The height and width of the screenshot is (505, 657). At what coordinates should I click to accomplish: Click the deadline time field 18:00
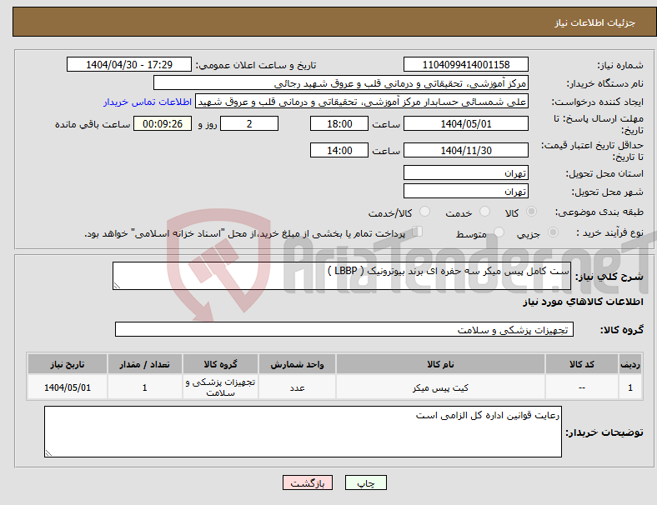pos(339,124)
